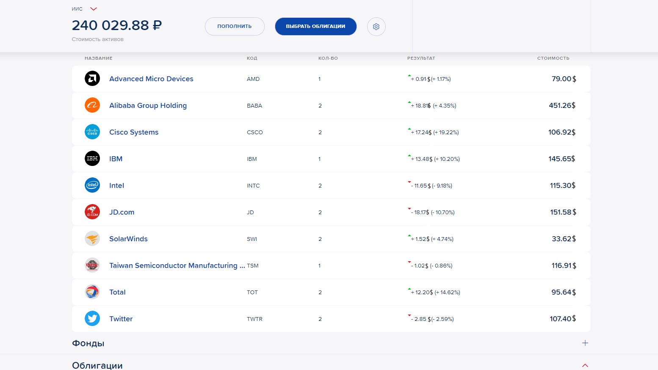Click the 115.30$ value cell
658x370 pixels.
(x=563, y=185)
